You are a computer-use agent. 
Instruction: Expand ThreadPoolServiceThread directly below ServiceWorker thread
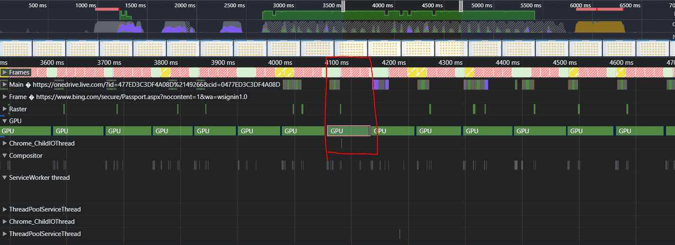[x=5, y=210]
